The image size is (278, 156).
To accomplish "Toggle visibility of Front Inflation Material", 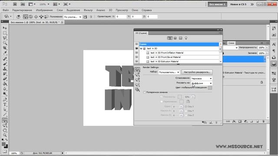I will pos(136,53).
